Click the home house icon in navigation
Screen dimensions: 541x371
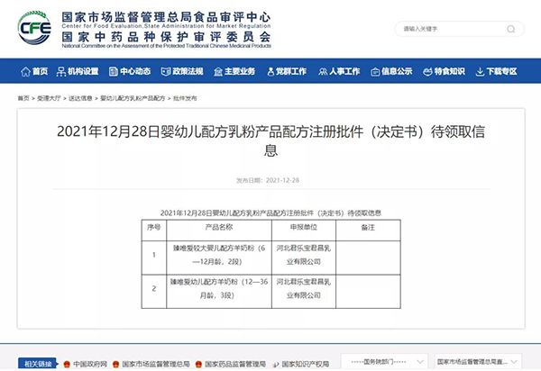pos(25,71)
